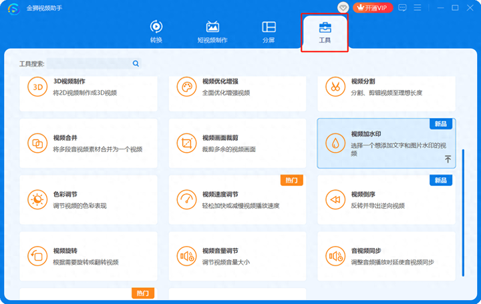This screenshot has height=304, width=481.
Task: Click the pin-to-top arrow on 视频加水印 card
Action: coord(448,159)
